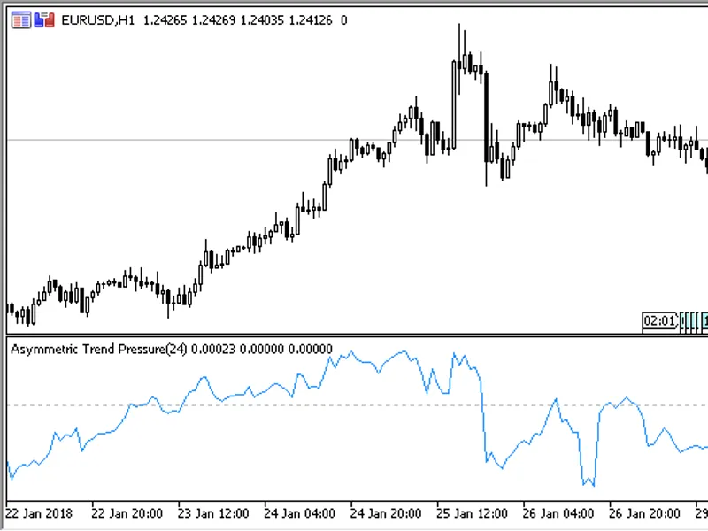Click the 26 Jan 20:00 time label
The height and width of the screenshot is (531, 708).
click(x=644, y=513)
